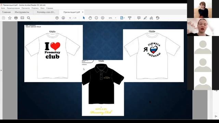This screenshot has width=219, height=123.
Task: Open the Окно menu
Action: 42,8
